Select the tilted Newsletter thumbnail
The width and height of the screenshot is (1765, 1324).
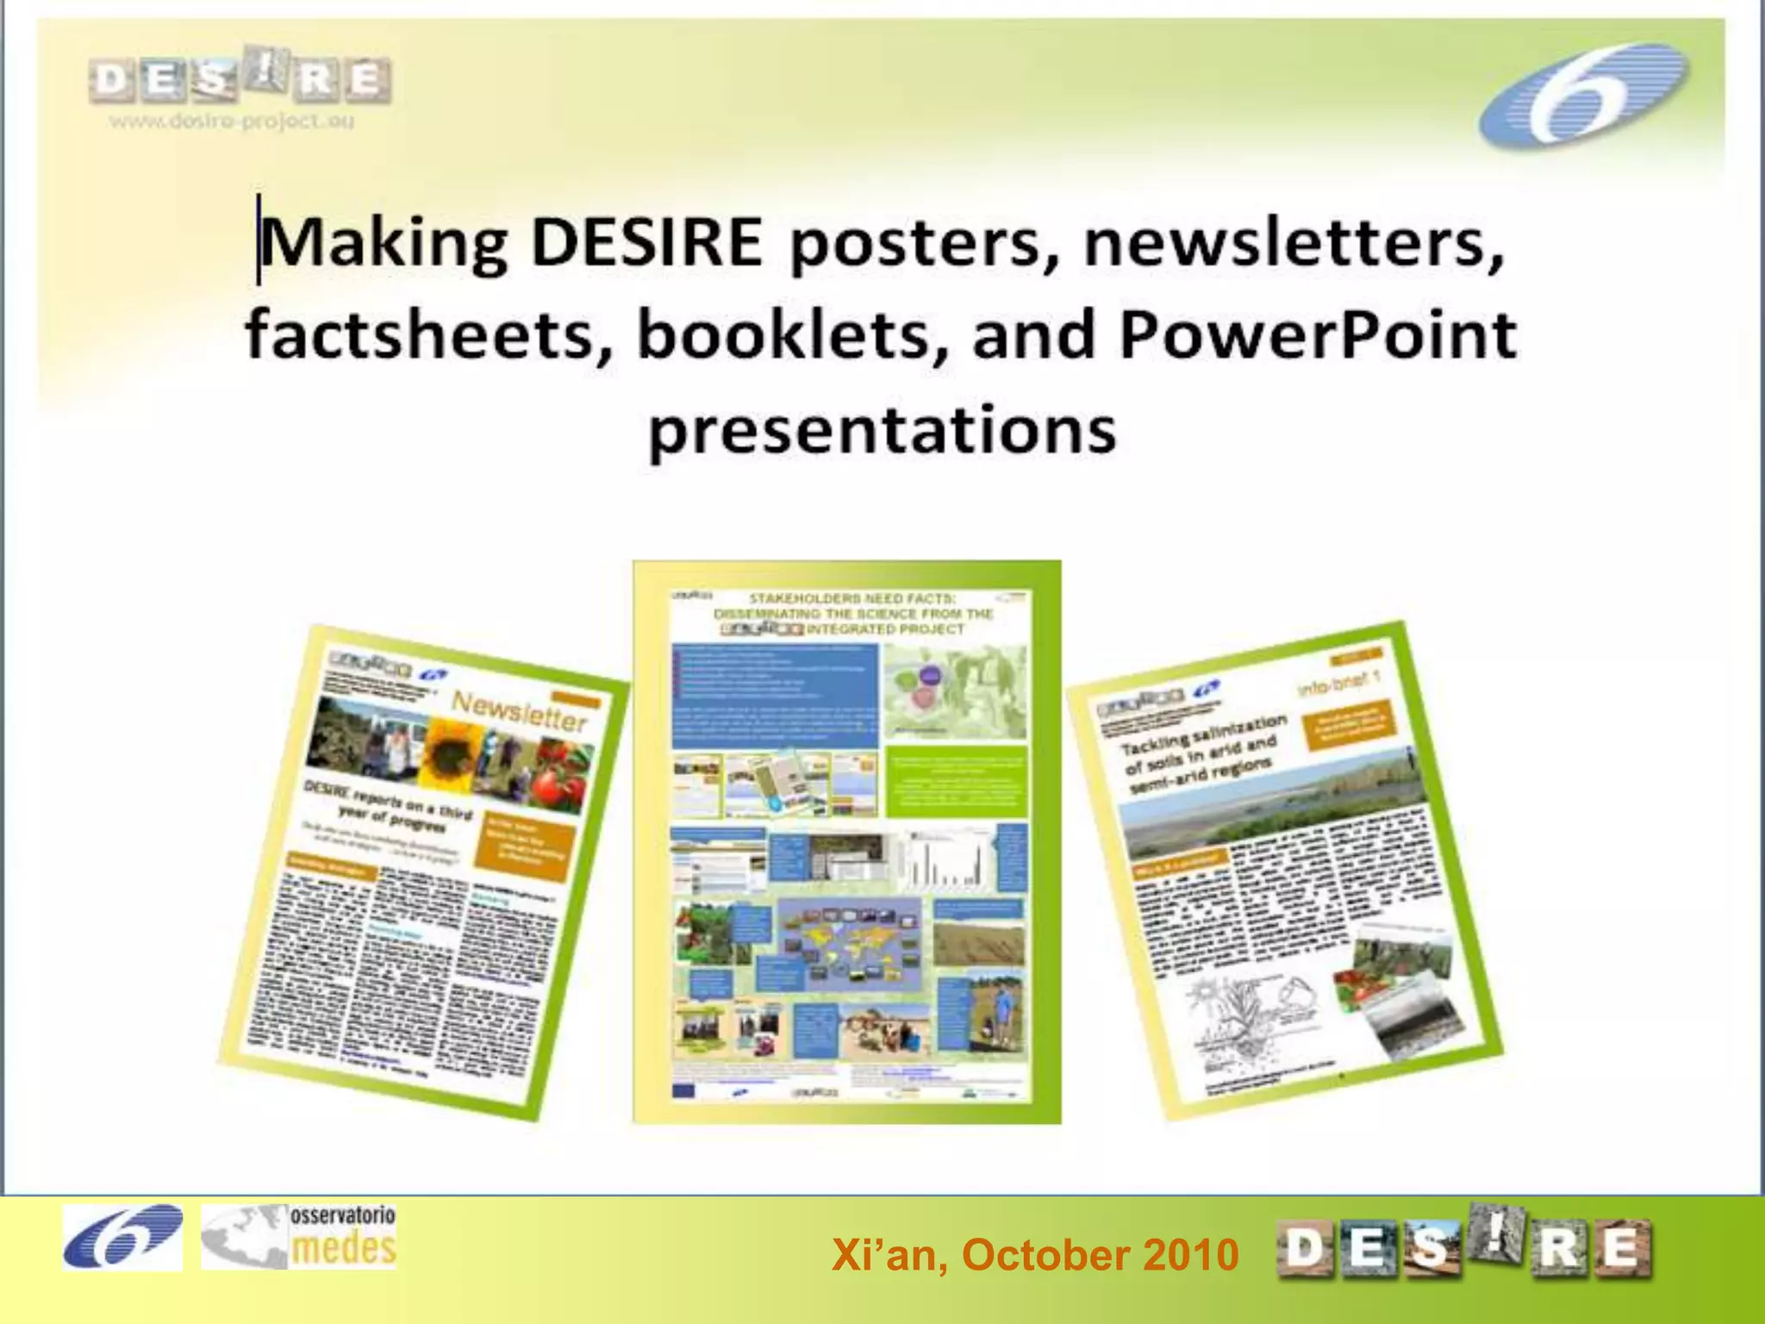(422, 871)
